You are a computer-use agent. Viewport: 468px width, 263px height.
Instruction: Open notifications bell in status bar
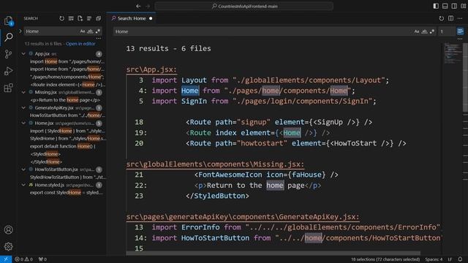460,259
